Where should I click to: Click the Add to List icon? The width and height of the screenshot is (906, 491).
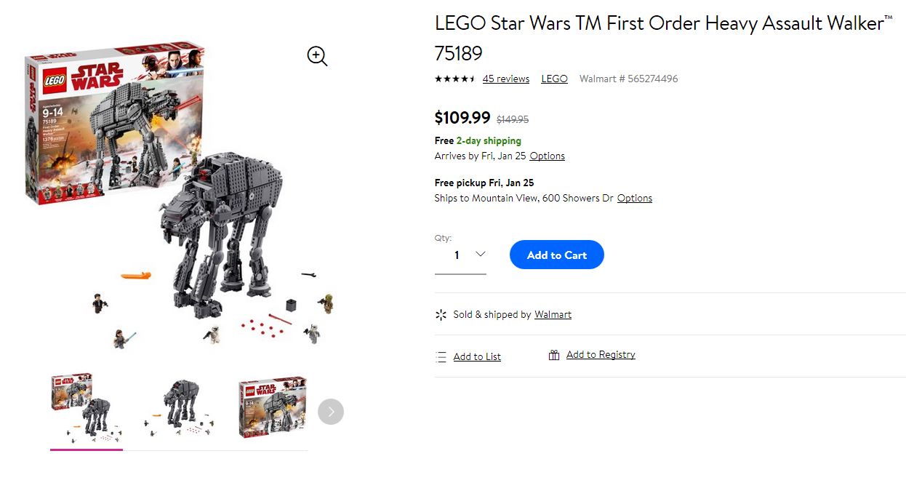(x=441, y=356)
